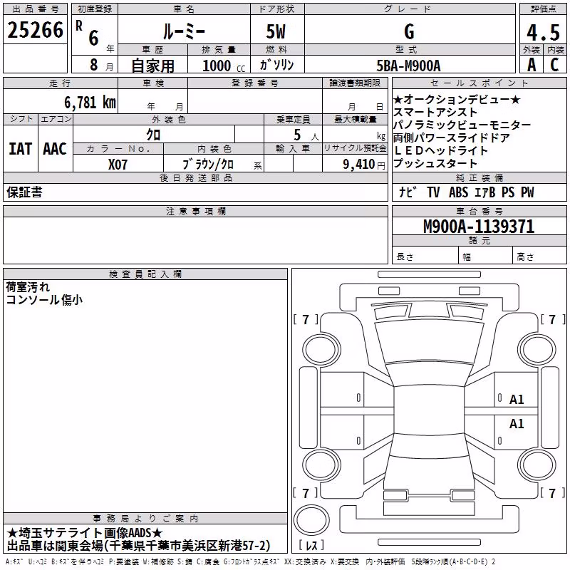Select the スマートアシスト sales point
This screenshot has width=570, height=570.
point(435,112)
